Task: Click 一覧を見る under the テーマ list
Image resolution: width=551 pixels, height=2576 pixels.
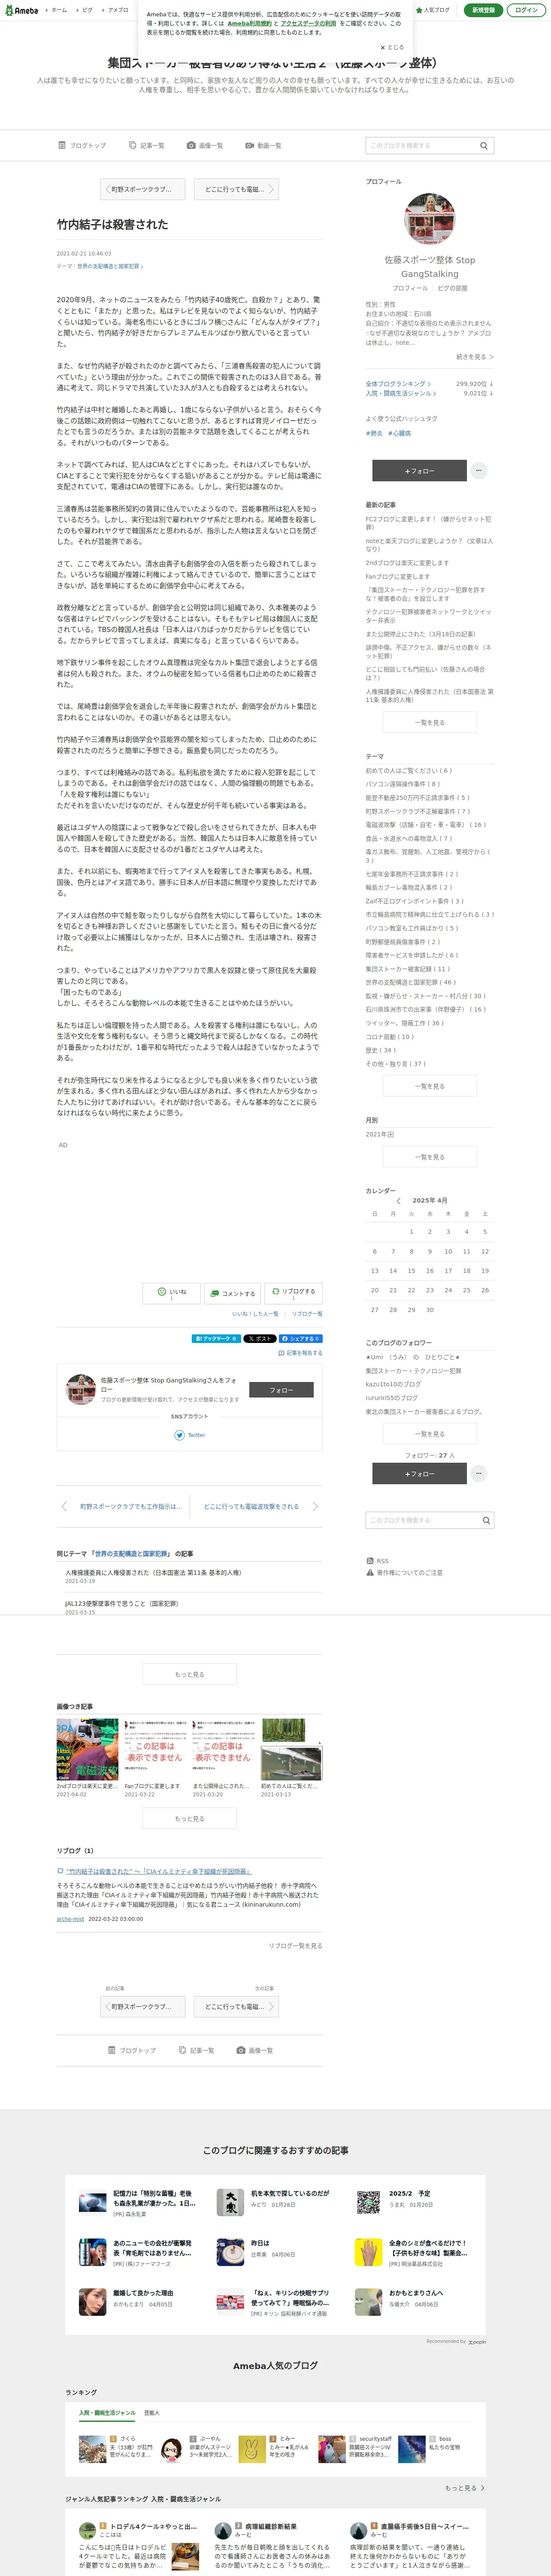Action: pos(430,1086)
